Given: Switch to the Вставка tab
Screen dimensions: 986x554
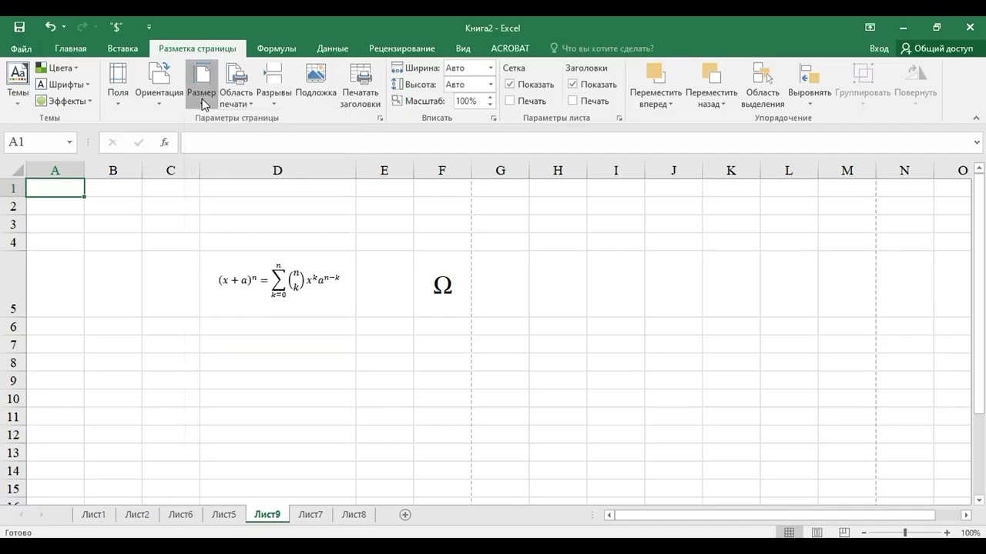Looking at the screenshot, I should pos(122,48).
